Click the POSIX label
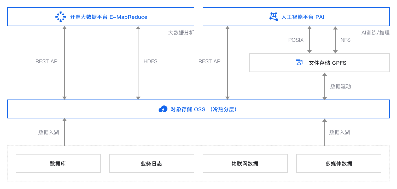Viewport: 397px width, 189px height. pyautogui.click(x=296, y=40)
